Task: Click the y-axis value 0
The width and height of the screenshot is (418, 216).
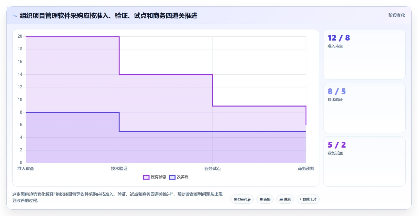Action: click(21, 163)
